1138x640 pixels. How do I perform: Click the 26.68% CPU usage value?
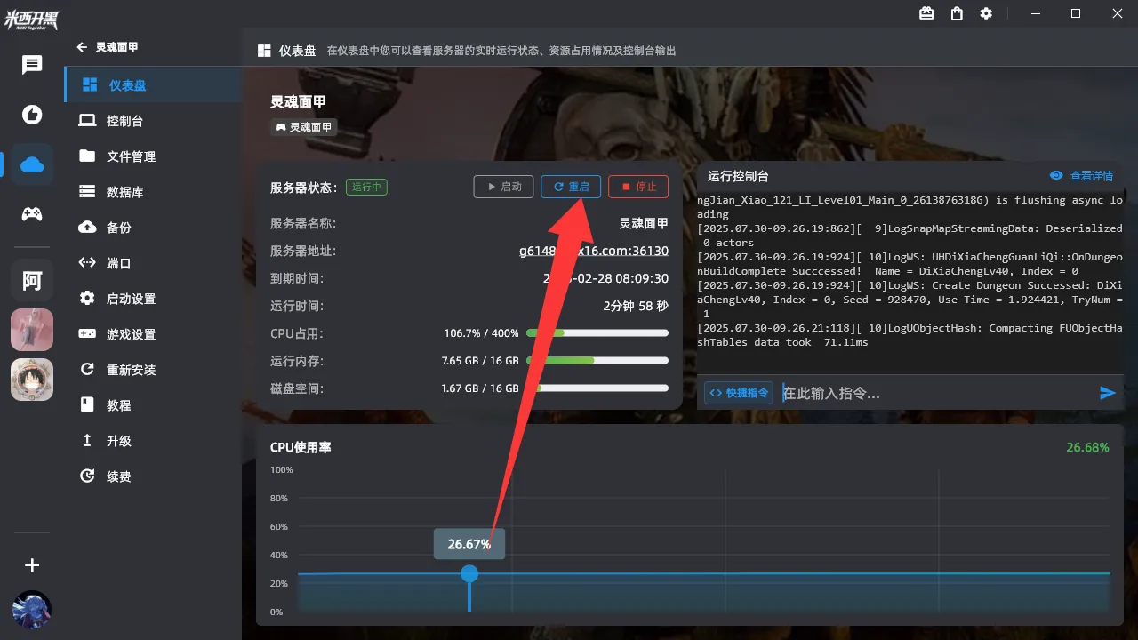[x=1087, y=447]
